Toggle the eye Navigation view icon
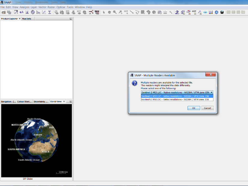 coord(205,12)
